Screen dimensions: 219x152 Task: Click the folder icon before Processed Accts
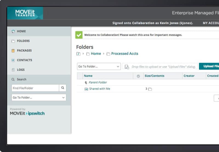click(x=108, y=54)
